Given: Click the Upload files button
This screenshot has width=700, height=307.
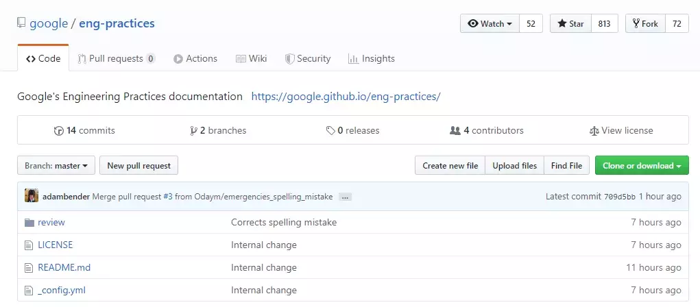Looking at the screenshot, I should pos(514,166).
